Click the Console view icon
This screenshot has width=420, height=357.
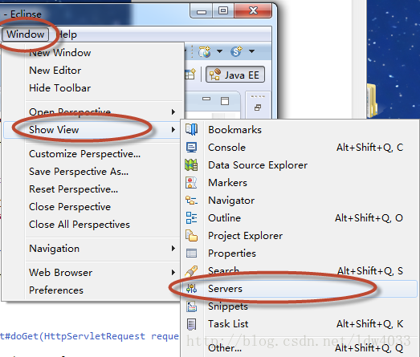coord(191,147)
